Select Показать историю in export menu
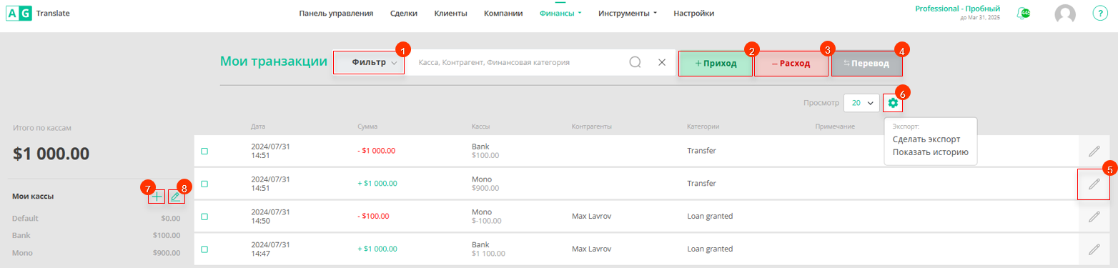This screenshot has width=1118, height=268. click(931, 152)
